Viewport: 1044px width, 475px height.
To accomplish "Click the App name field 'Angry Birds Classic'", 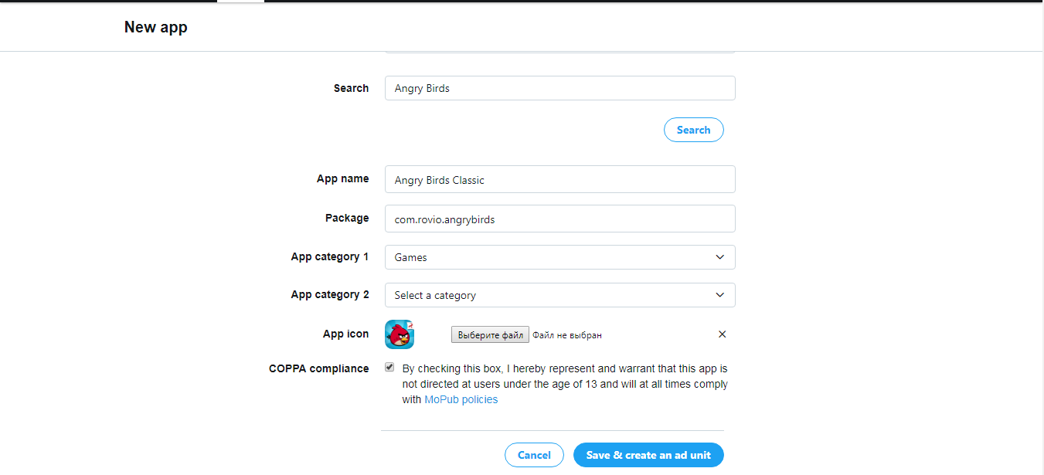I will click(x=559, y=180).
